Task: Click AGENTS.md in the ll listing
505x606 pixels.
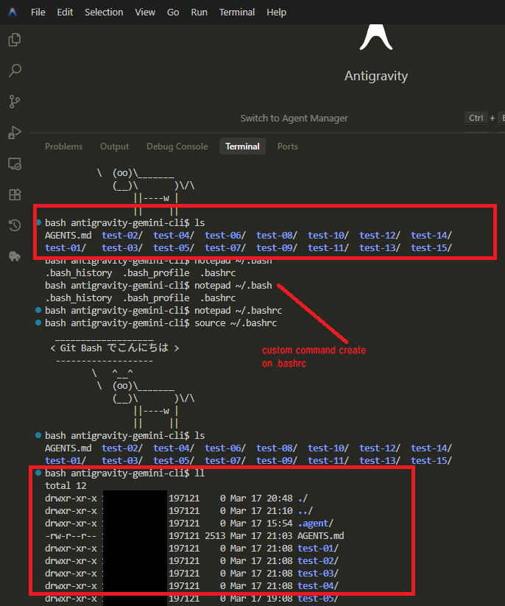Action: click(x=321, y=535)
